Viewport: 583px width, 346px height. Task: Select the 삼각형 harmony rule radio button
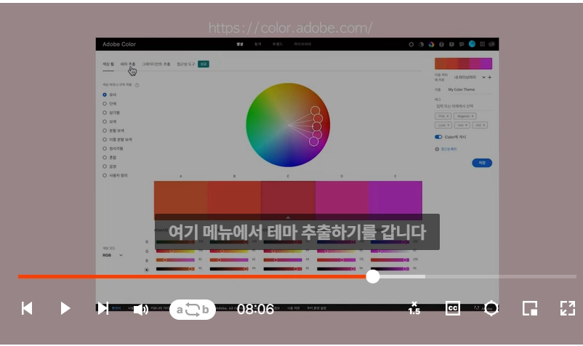pyautogui.click(x=105, y=113)
